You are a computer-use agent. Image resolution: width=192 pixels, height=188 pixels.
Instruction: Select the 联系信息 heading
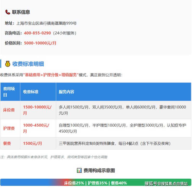click(x=21, y=12)
